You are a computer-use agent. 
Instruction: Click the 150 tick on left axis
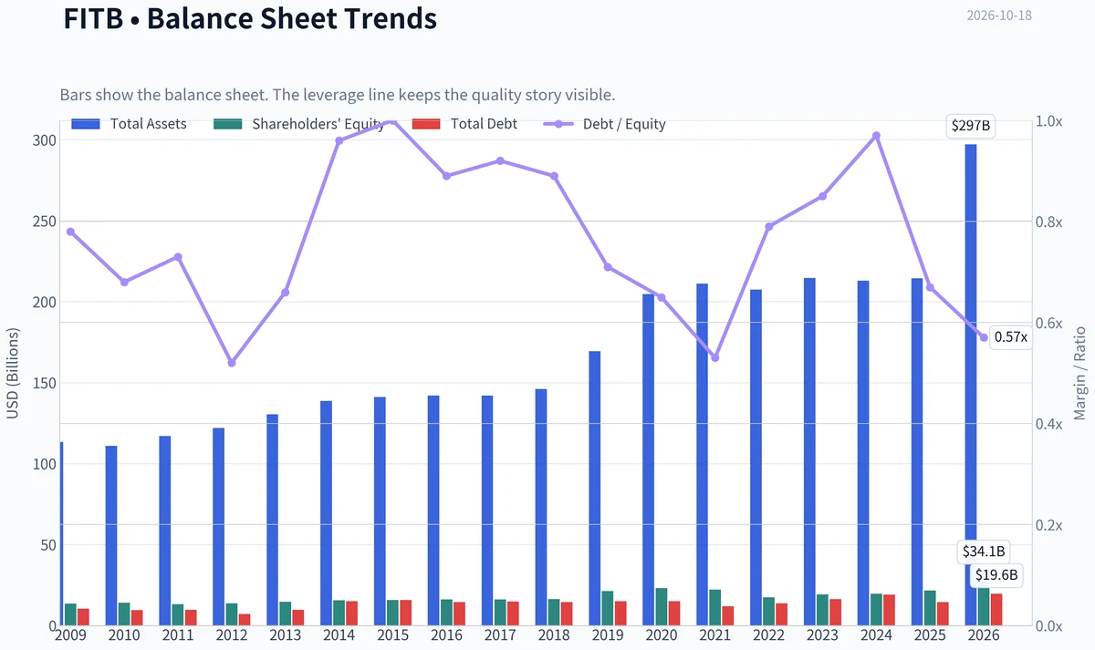47,383
